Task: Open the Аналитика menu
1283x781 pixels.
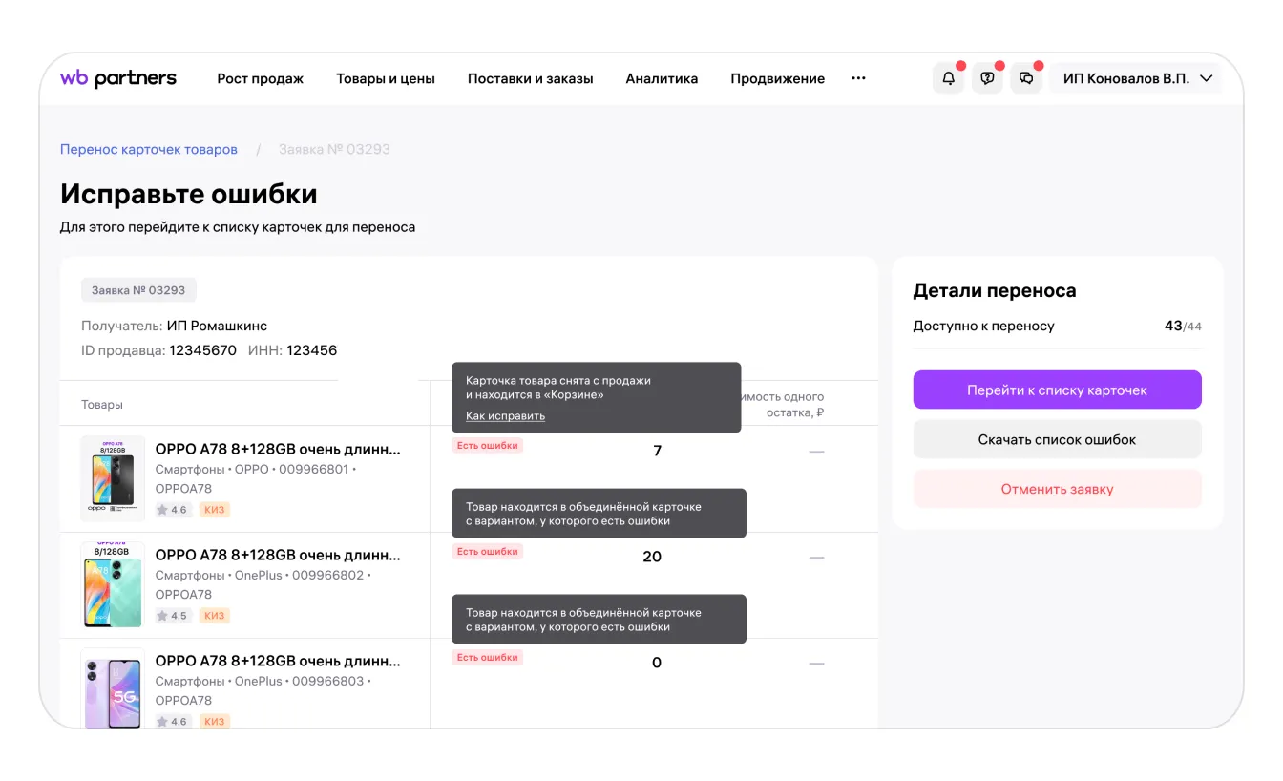Action: point(662,78)
